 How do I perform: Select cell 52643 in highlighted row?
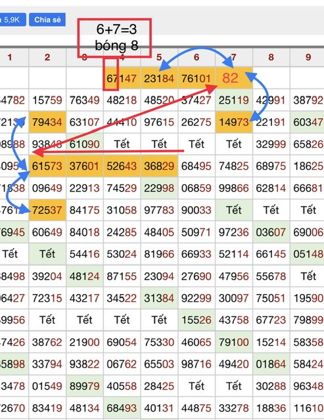tap(122, 166)
